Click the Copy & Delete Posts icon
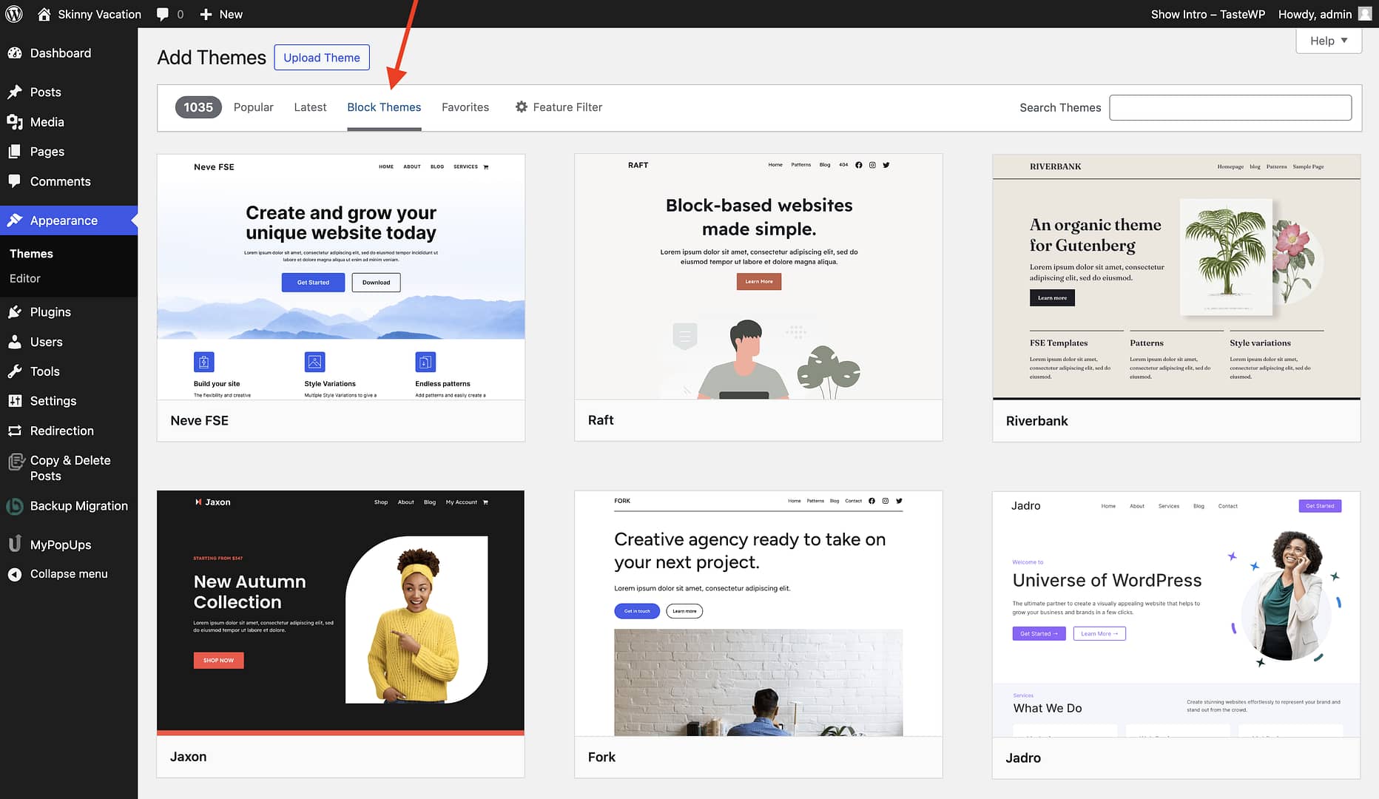 [x=16, y=462]
